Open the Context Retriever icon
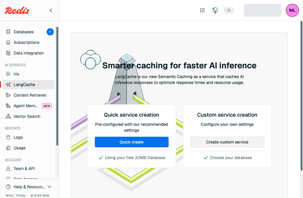Viewport: 303px width, 198px height. tap(8, 95)
